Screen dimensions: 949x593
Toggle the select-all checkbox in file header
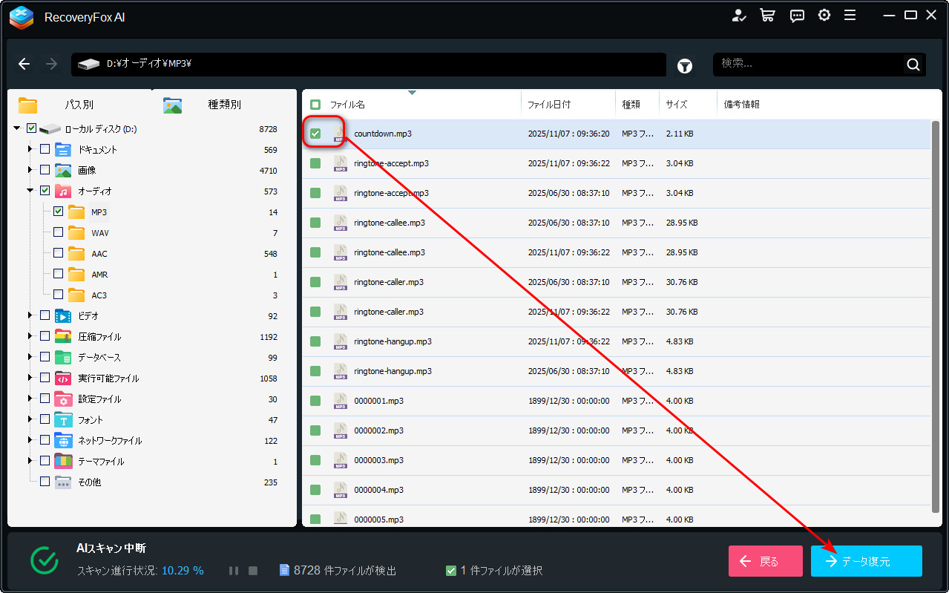pos(315,105)
